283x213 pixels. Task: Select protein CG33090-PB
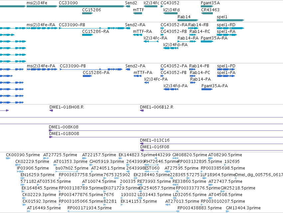[73, 66]
